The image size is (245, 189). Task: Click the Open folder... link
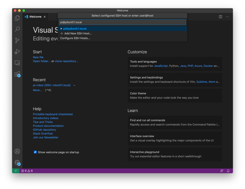tap(42, 61)
